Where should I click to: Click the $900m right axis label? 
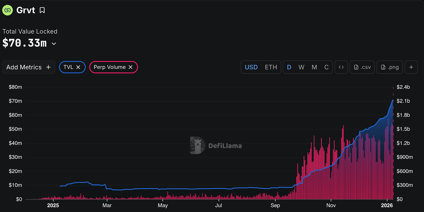click(405, 157)
